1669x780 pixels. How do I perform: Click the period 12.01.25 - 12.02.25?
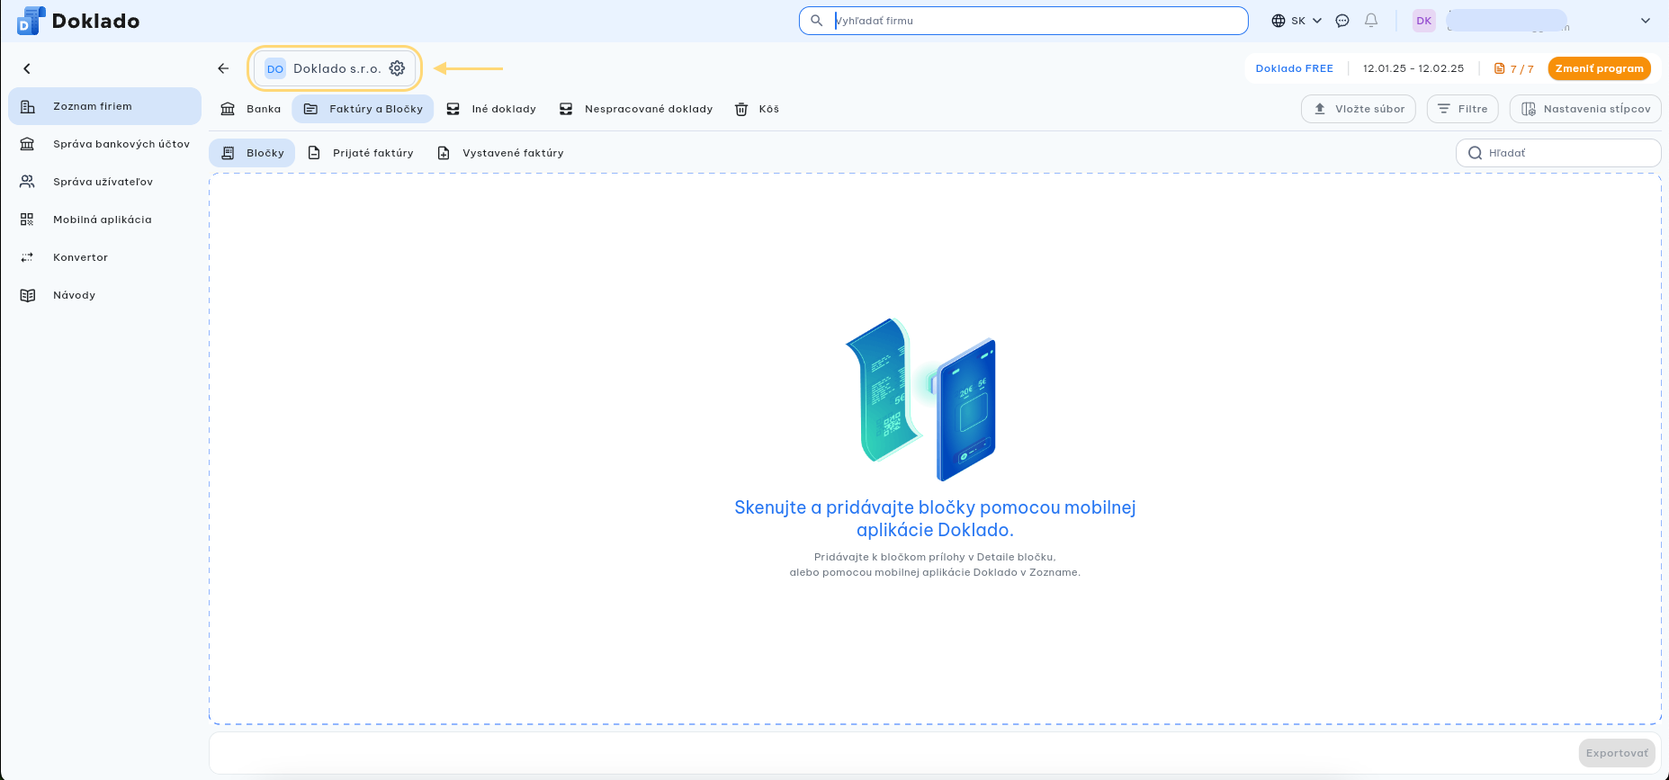pyautogui.click(x=1413, y=68)
